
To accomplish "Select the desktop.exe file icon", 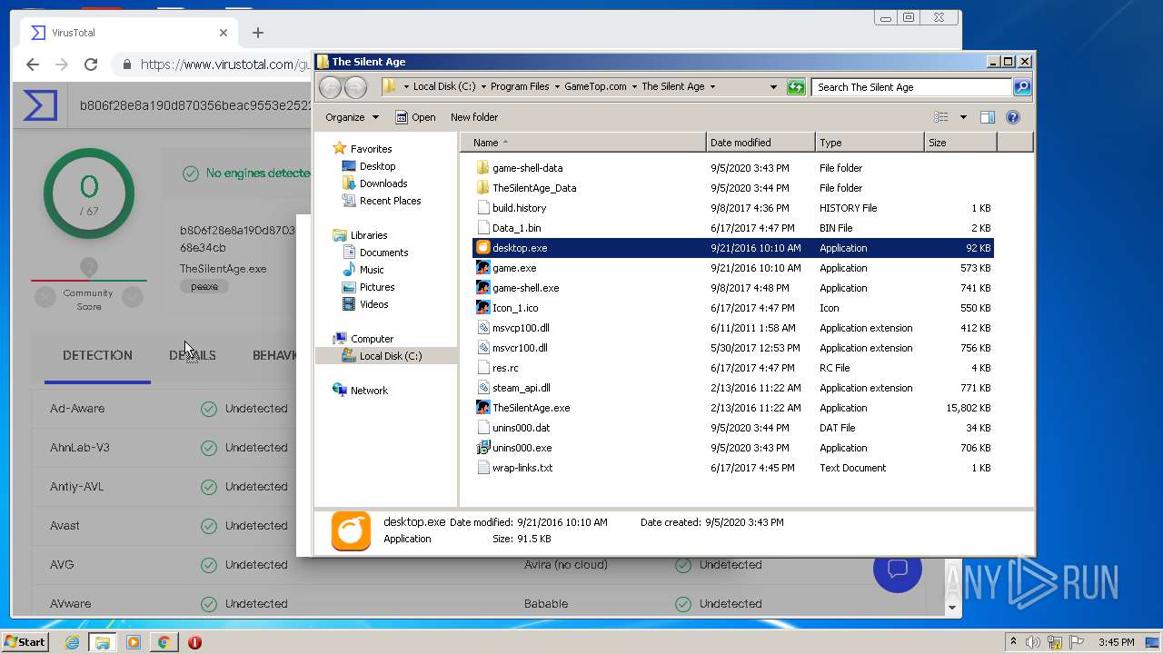I will (483, 248).
